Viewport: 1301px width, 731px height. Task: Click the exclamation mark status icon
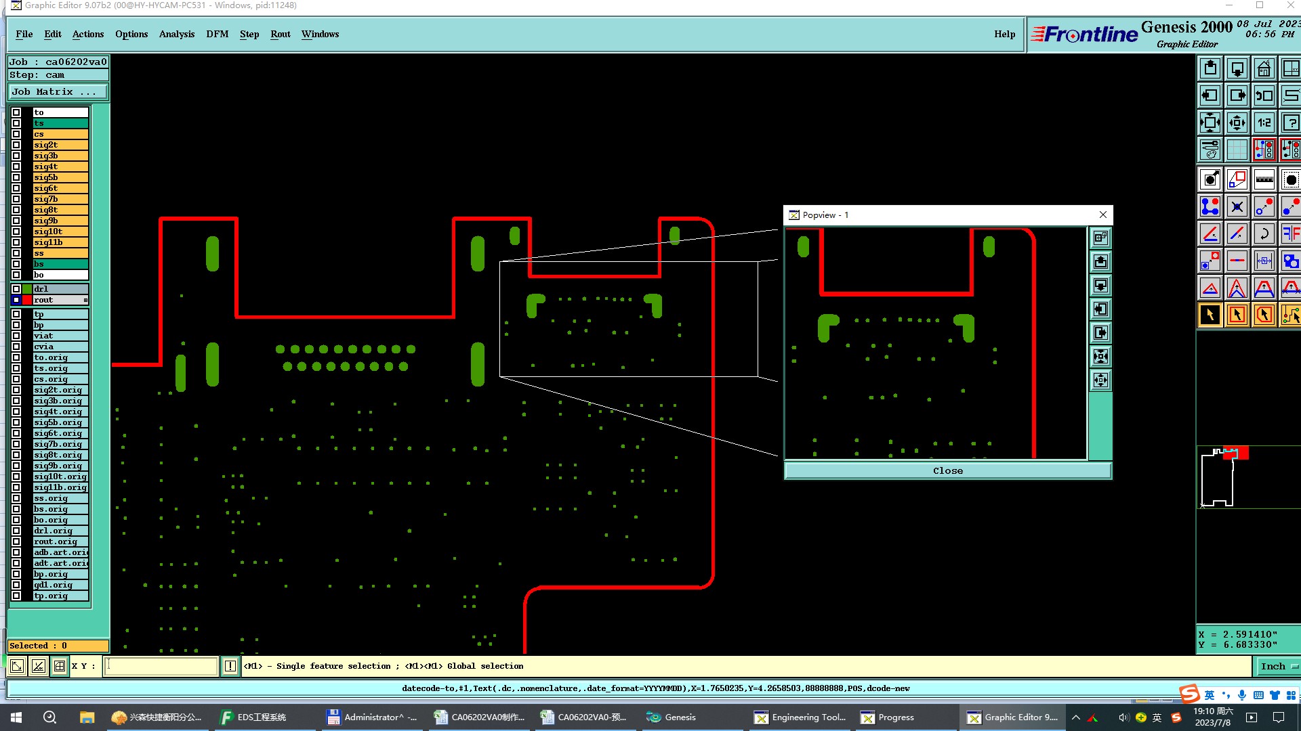coord(230,666)
